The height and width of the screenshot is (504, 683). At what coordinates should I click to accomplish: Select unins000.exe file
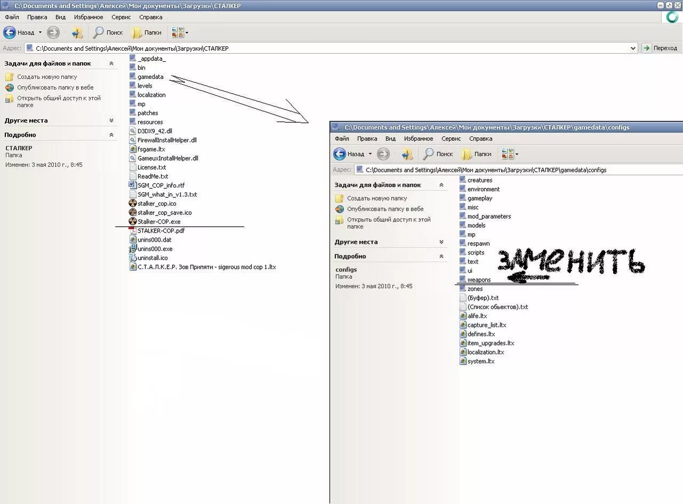pyautogui.click(x=150, y=249)
